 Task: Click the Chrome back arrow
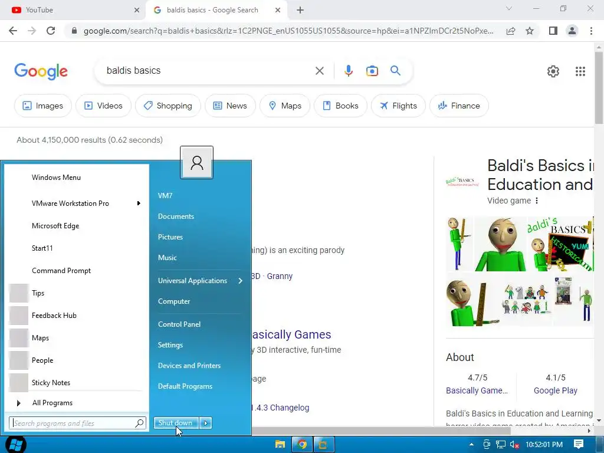click(x=13, y=31)
